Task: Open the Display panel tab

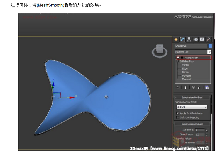Action: (x=202, y=40)
